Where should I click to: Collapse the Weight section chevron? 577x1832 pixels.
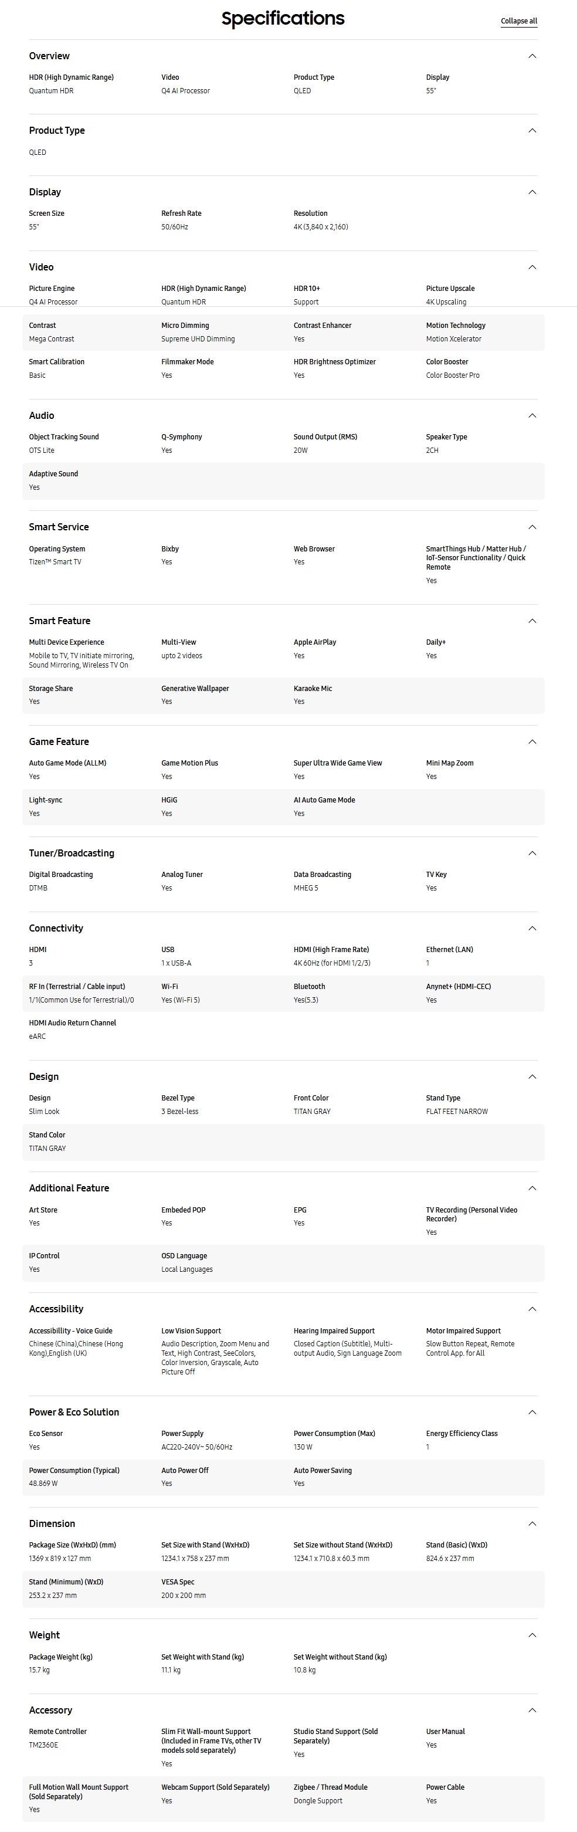point(532,1635)
